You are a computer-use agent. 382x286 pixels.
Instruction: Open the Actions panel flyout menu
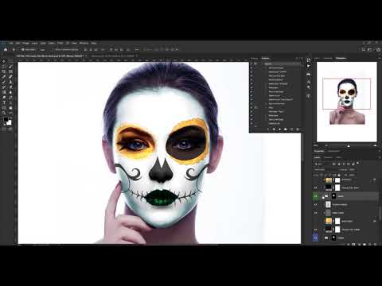coord(301,58)
